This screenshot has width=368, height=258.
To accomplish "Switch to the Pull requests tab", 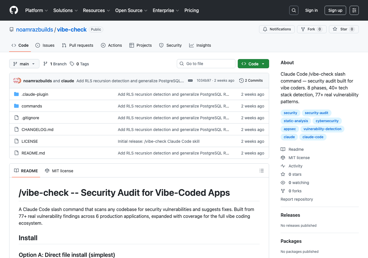I will [78, 45].
